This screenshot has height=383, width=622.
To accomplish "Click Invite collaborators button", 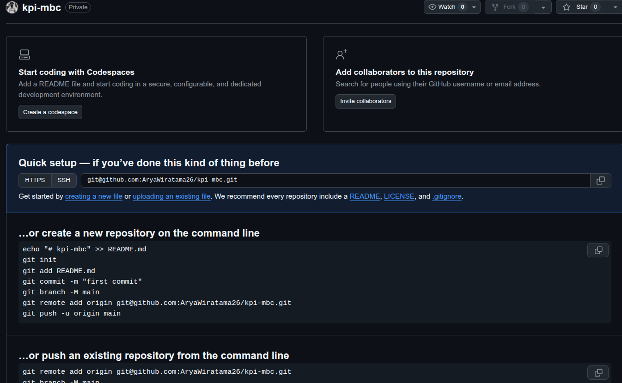I will pyautogui.click(x=366, y=101).
